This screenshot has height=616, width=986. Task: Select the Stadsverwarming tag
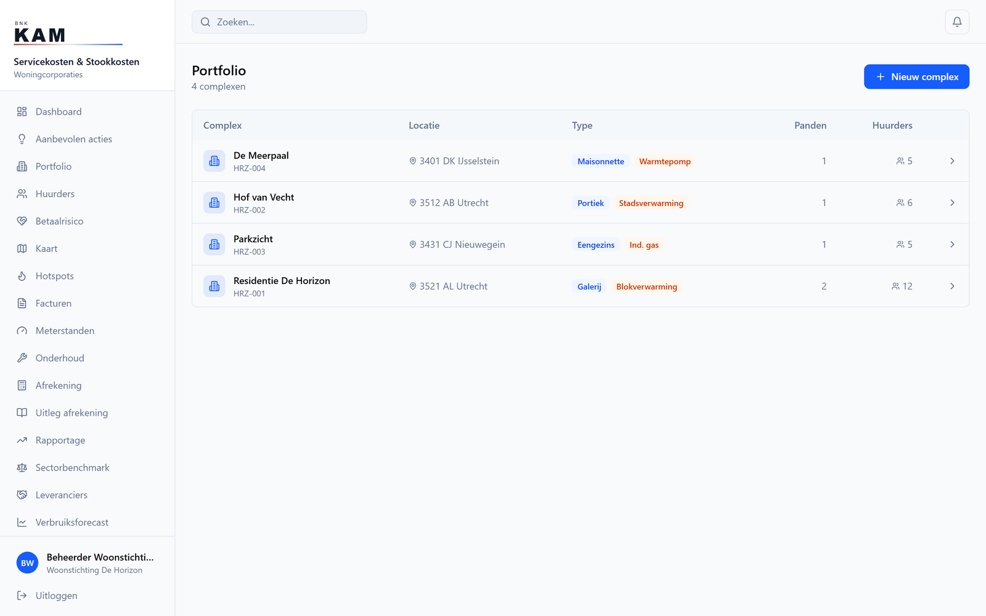(651, 203)
